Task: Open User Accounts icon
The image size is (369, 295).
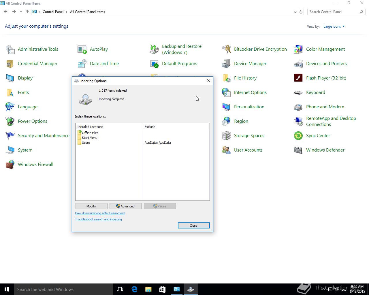Action: (x=226, y=150)
